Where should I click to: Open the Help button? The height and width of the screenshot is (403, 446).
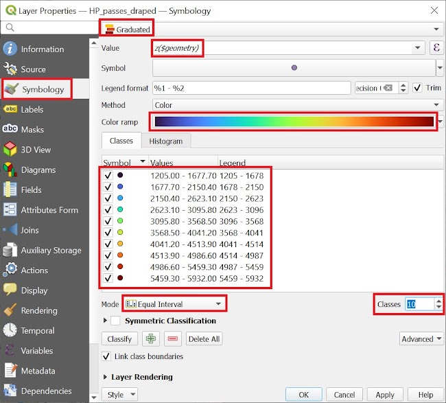(x=425, y=395)
